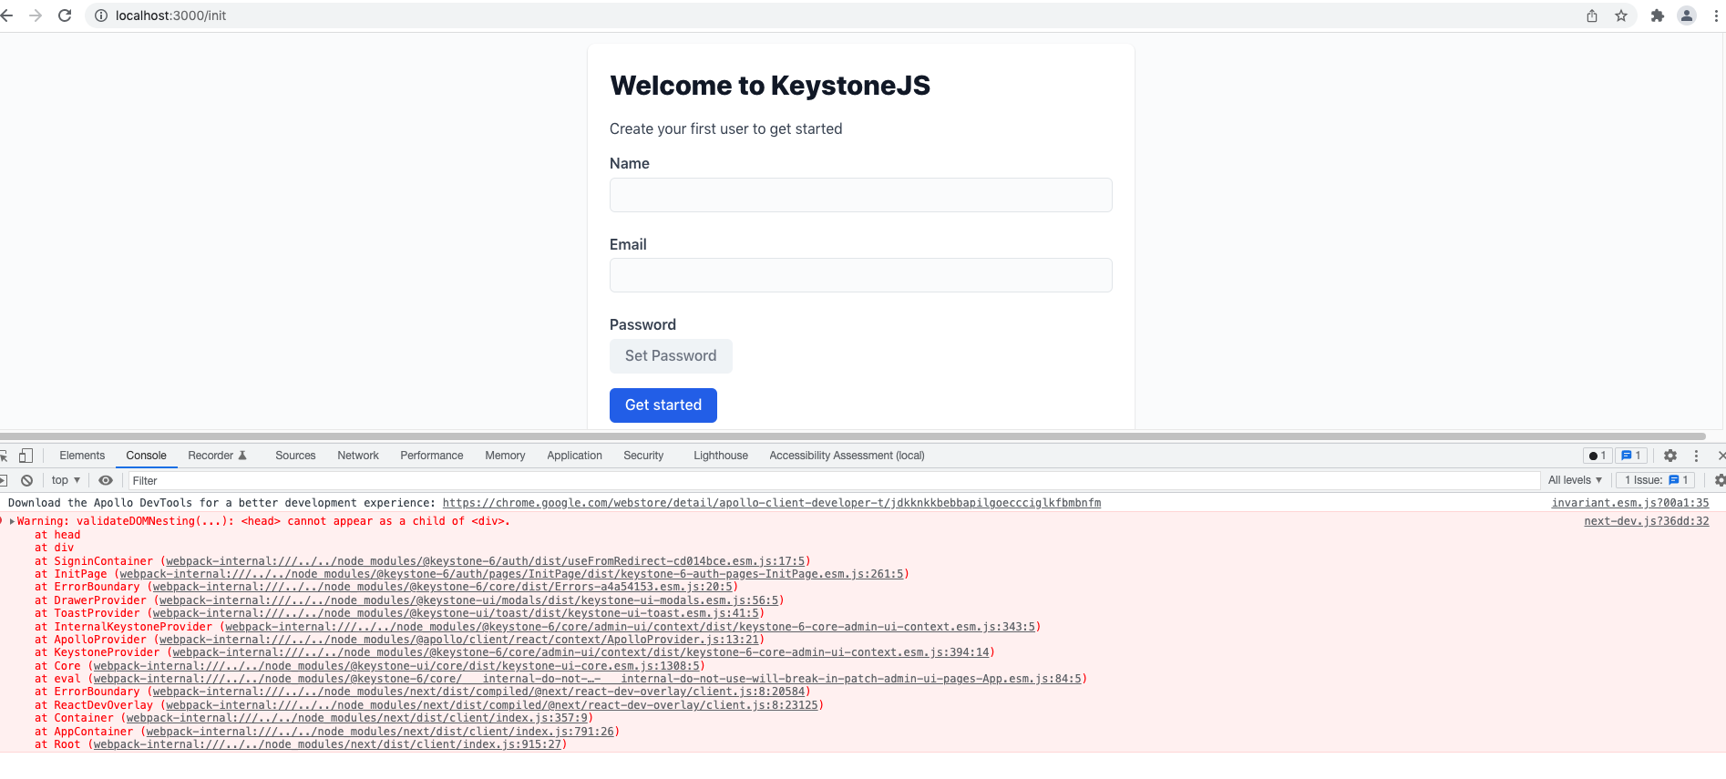Click the page horizontal scrollbar
The height and width of the screenshot is (779, 1726).
click(x=852, y=436)
